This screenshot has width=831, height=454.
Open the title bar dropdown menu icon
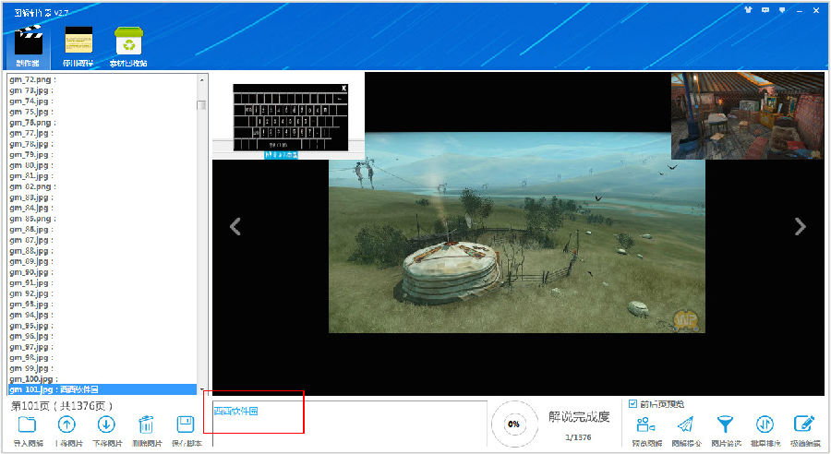782,9
